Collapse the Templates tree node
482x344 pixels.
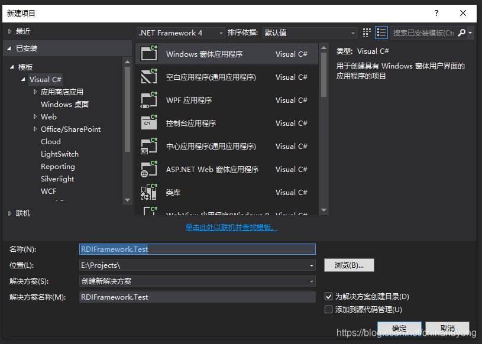pos(12,67)
